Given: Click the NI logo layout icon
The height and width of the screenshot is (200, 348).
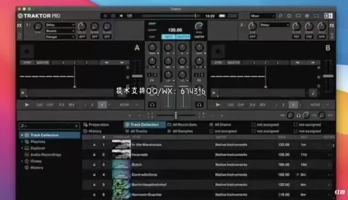Looking at the screenshot, I should point(328,16).
